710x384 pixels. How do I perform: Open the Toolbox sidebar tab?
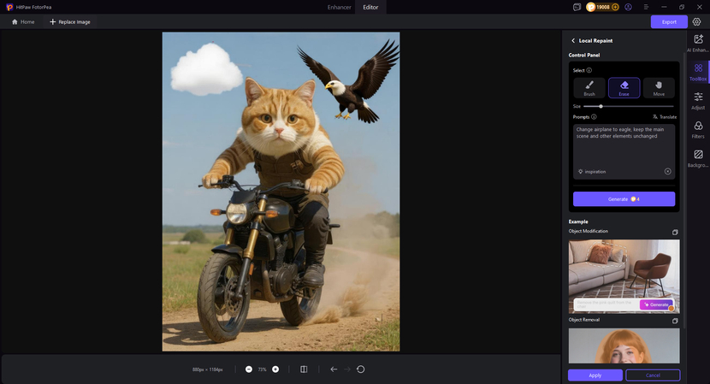pos(698,72)
